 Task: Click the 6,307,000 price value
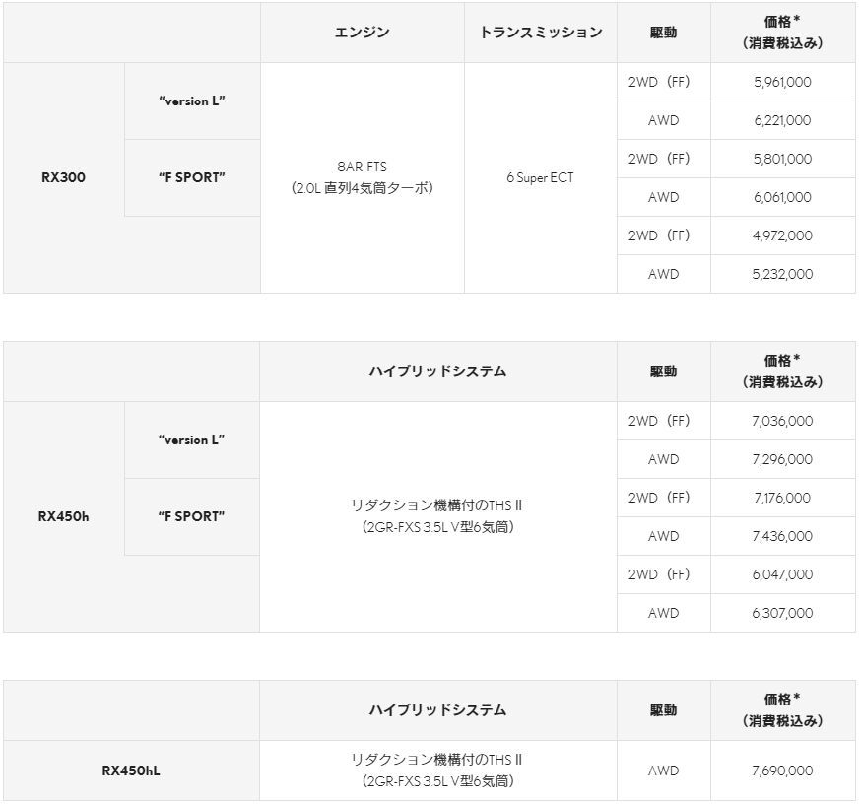point(782,613)
